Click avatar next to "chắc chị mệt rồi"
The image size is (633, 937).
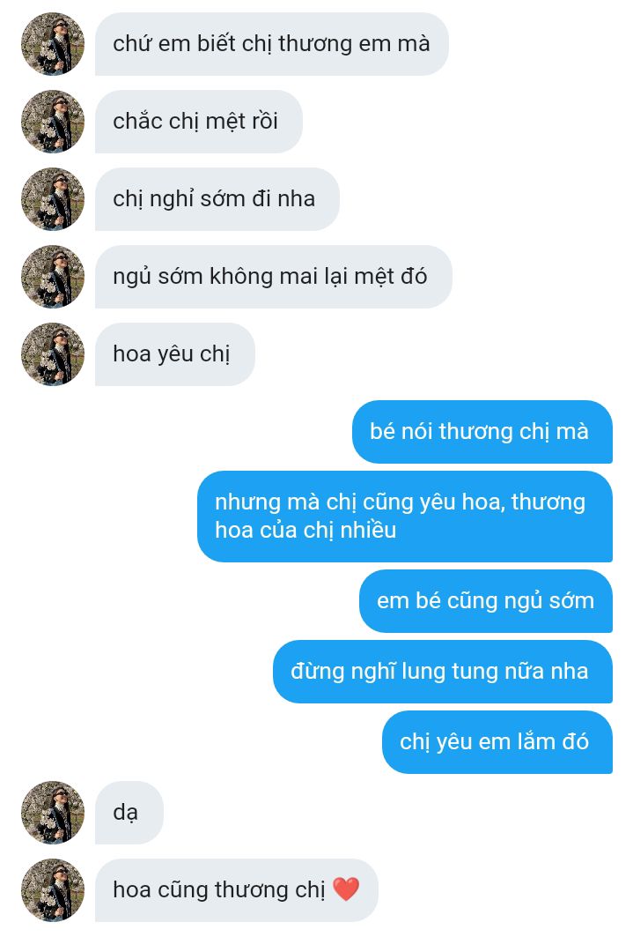pos(53,122)
